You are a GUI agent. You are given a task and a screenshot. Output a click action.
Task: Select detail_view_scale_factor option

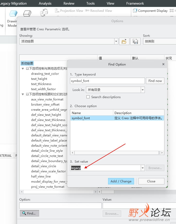click(x=49, y=171)
